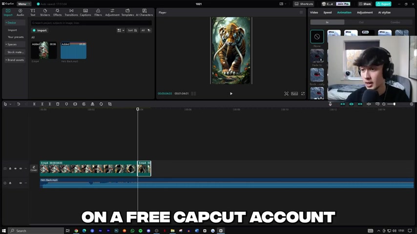Select the Out animation sub-tab
This screenshot has height=234, width=417.
361,22
